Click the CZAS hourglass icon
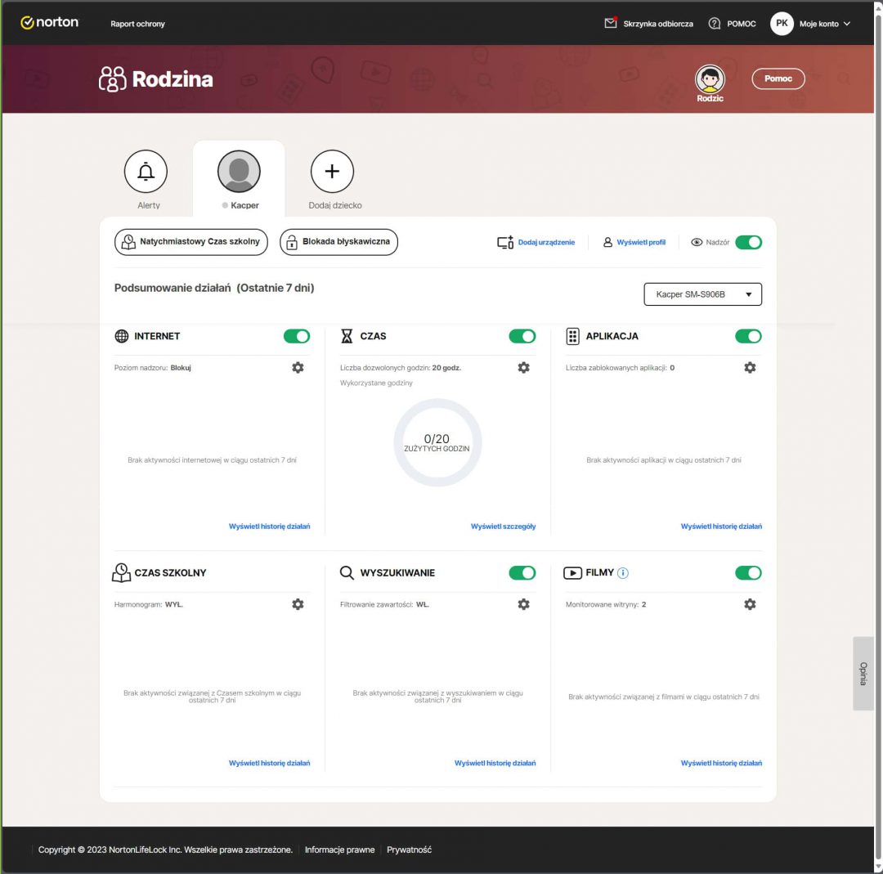This screenshot has width=883, height=874. coord(347,336)
